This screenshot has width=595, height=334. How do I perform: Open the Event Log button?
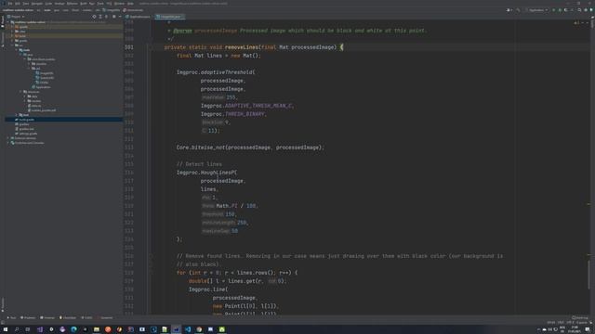580,317
